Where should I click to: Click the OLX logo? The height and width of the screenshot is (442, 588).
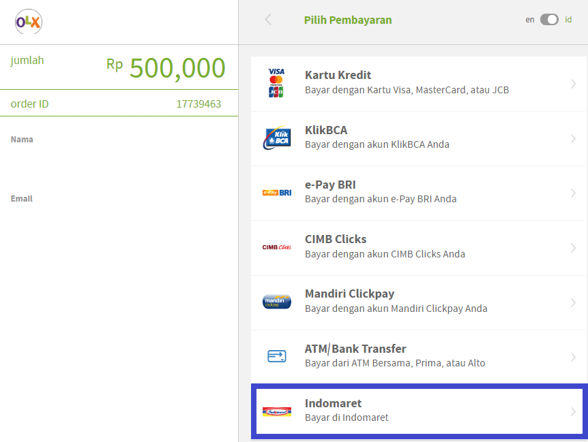tap(29, 22)
